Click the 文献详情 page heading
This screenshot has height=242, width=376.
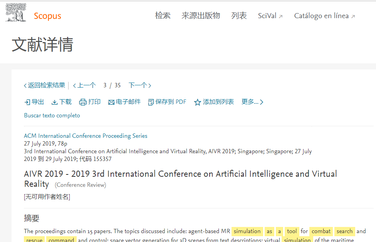coord(42,44)
